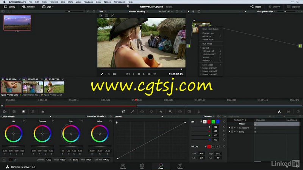Expand the Sizing keyframe track

(x=237, y=132)
